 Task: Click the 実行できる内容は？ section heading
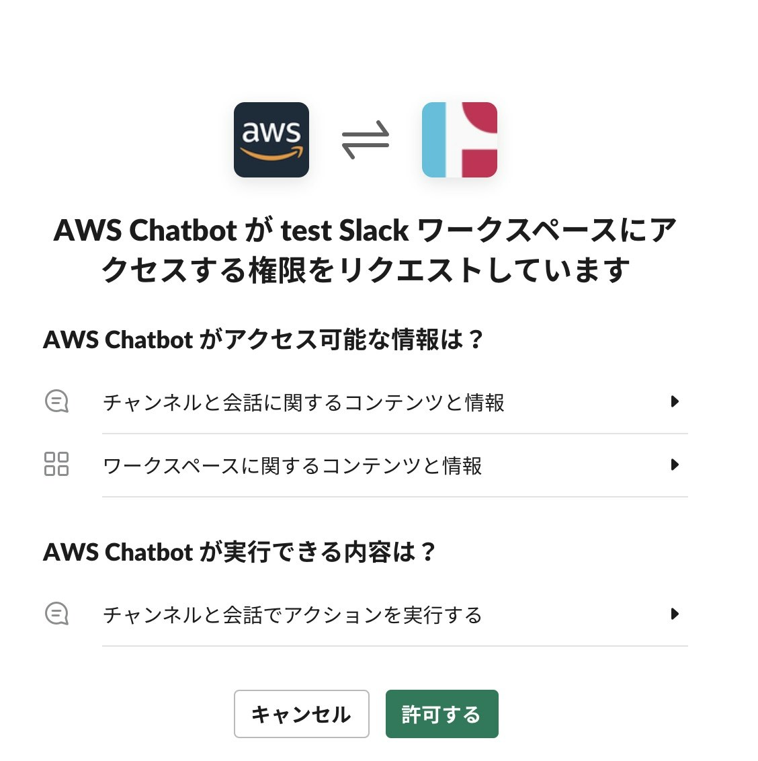(240, 552)
